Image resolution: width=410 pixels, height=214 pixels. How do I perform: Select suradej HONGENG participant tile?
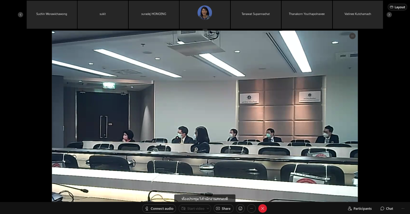[x=154, y=14]
